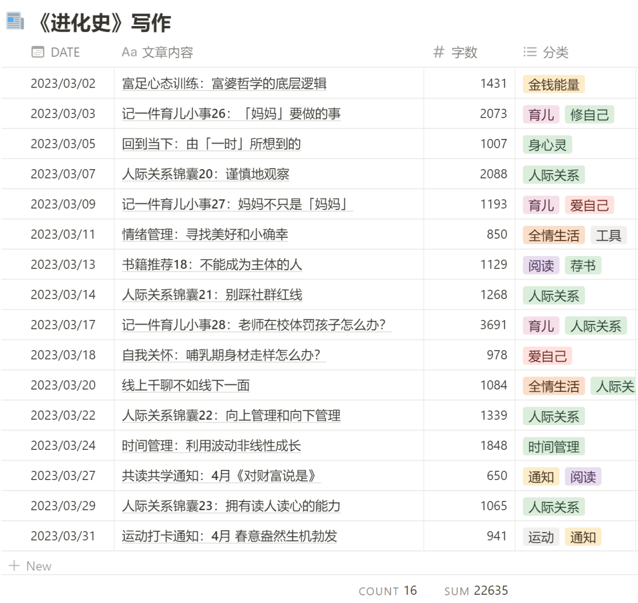
Task: Click the # icon in 字数 header
Action: pos(438,52)
